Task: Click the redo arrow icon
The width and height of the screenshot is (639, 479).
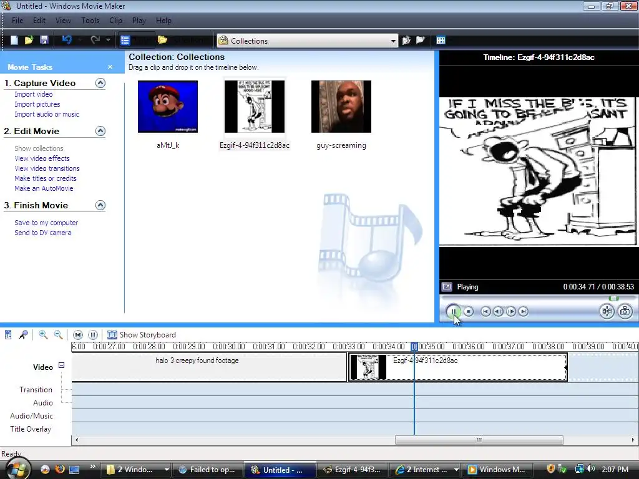Action: click(x=95, y=40)
